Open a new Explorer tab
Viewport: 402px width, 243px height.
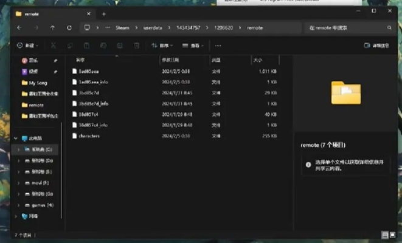click(x=103, y=13)
